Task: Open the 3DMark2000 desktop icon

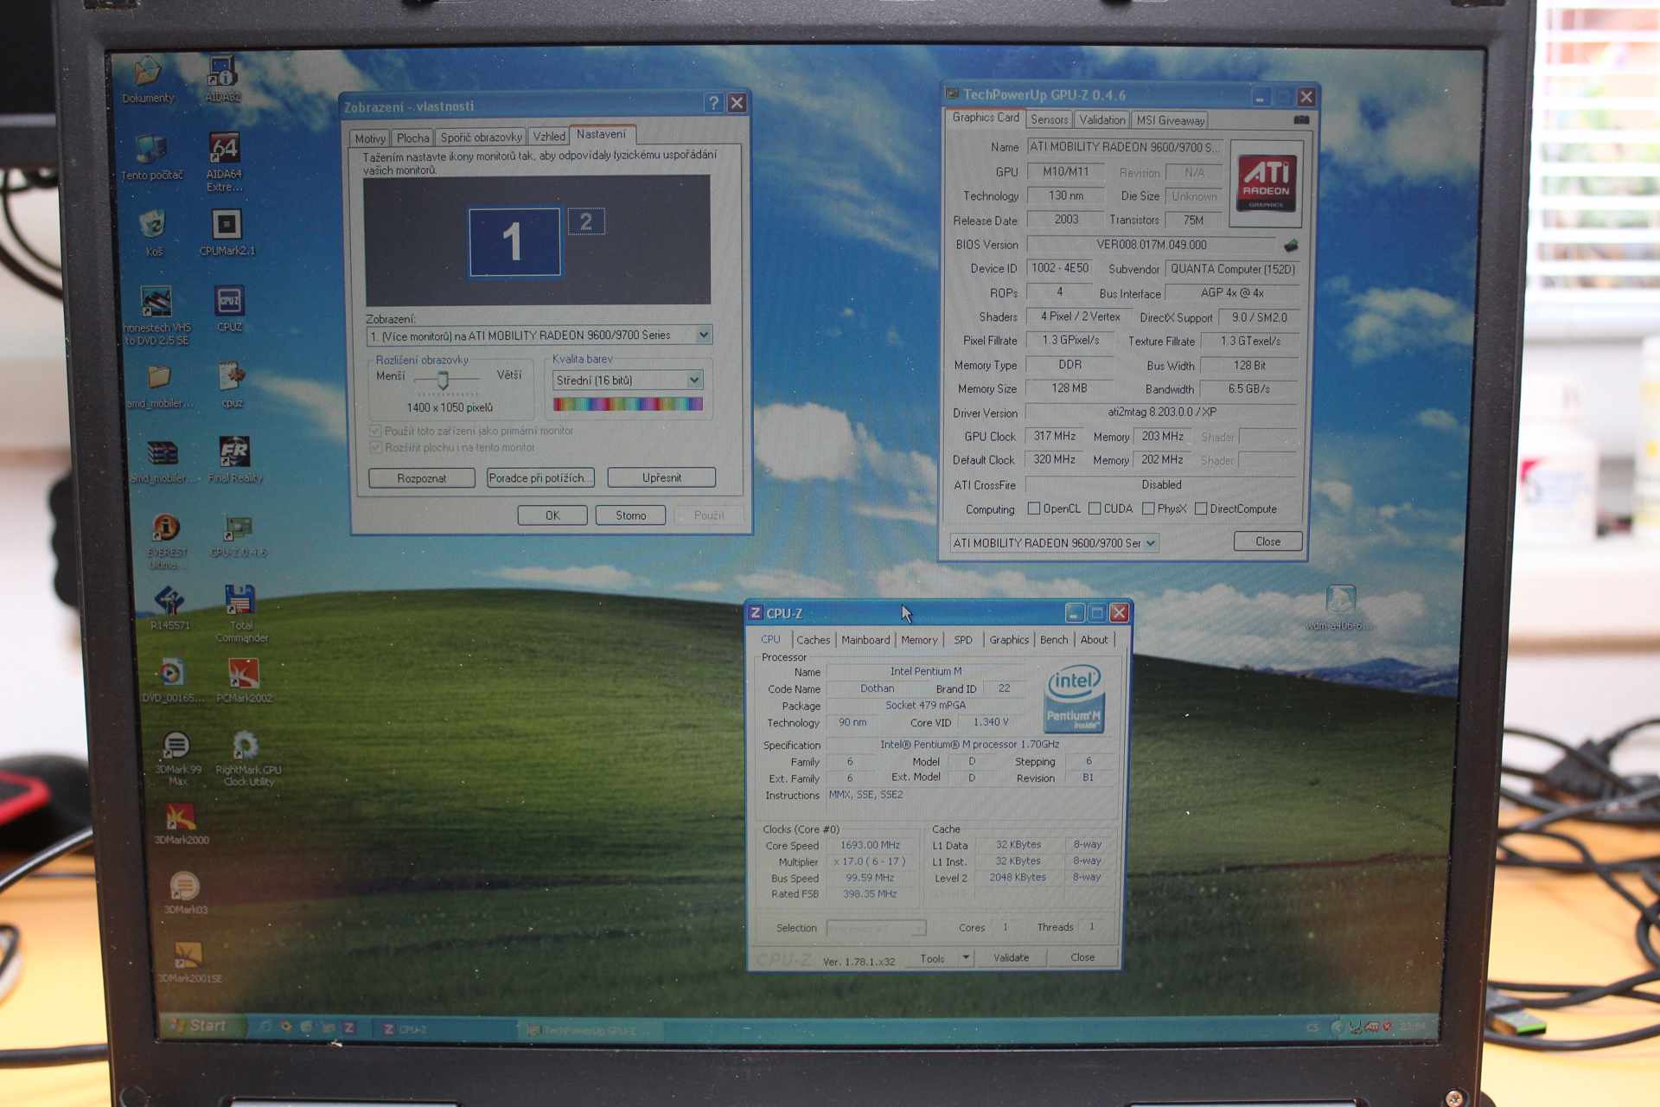Action: point(181,817)
